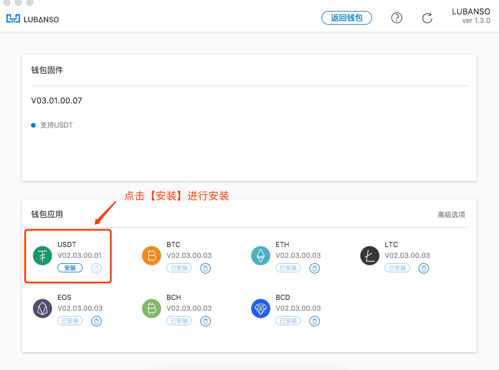Open the help question mark icon
The image size is (499, 370).
(397, 18)
